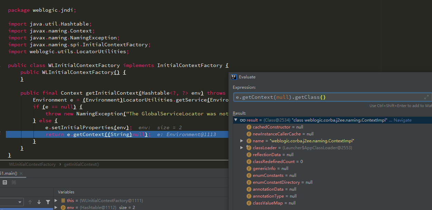Click WLInitialContextFactory in the breadcrumb

click(x=32, y=164)
